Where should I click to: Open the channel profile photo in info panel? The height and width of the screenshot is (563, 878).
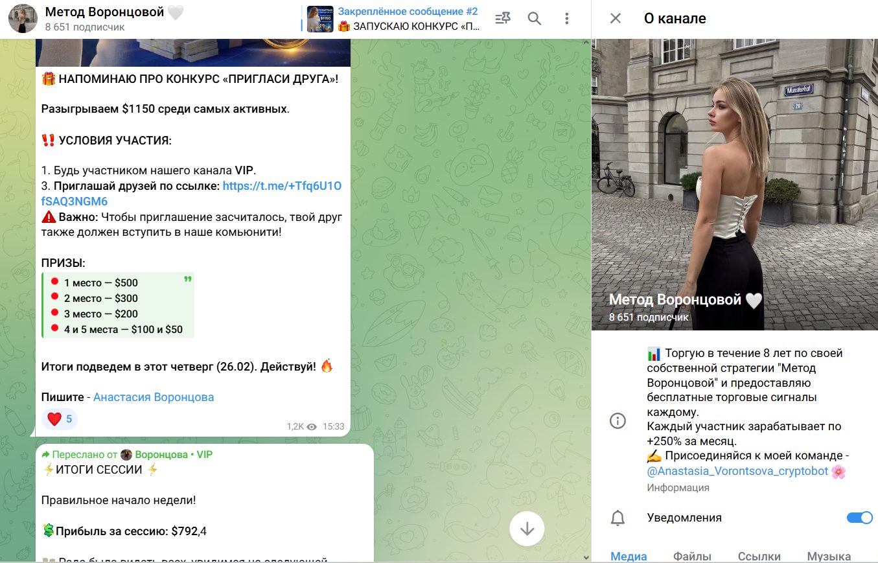click(x=735, y=184)
